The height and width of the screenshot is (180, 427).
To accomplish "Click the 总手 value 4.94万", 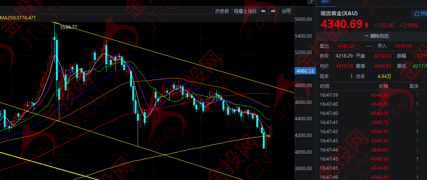I will coord(384,76).
